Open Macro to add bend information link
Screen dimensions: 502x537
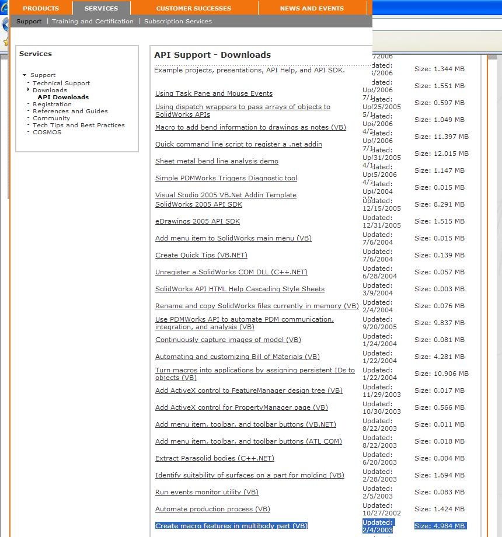pyautogui.click(x=250, y=127)
